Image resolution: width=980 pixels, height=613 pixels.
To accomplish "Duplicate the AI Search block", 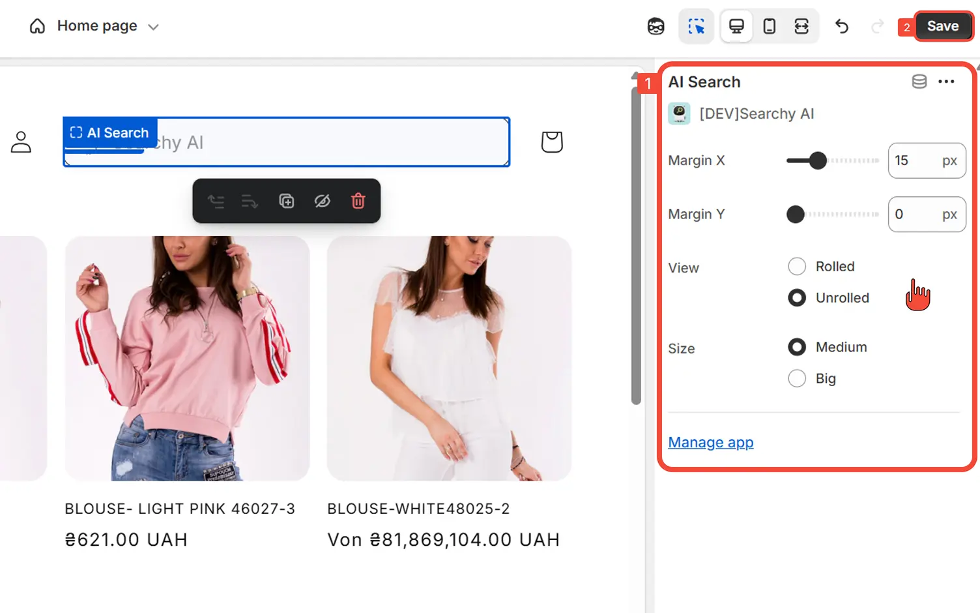I will click(287, 201).
